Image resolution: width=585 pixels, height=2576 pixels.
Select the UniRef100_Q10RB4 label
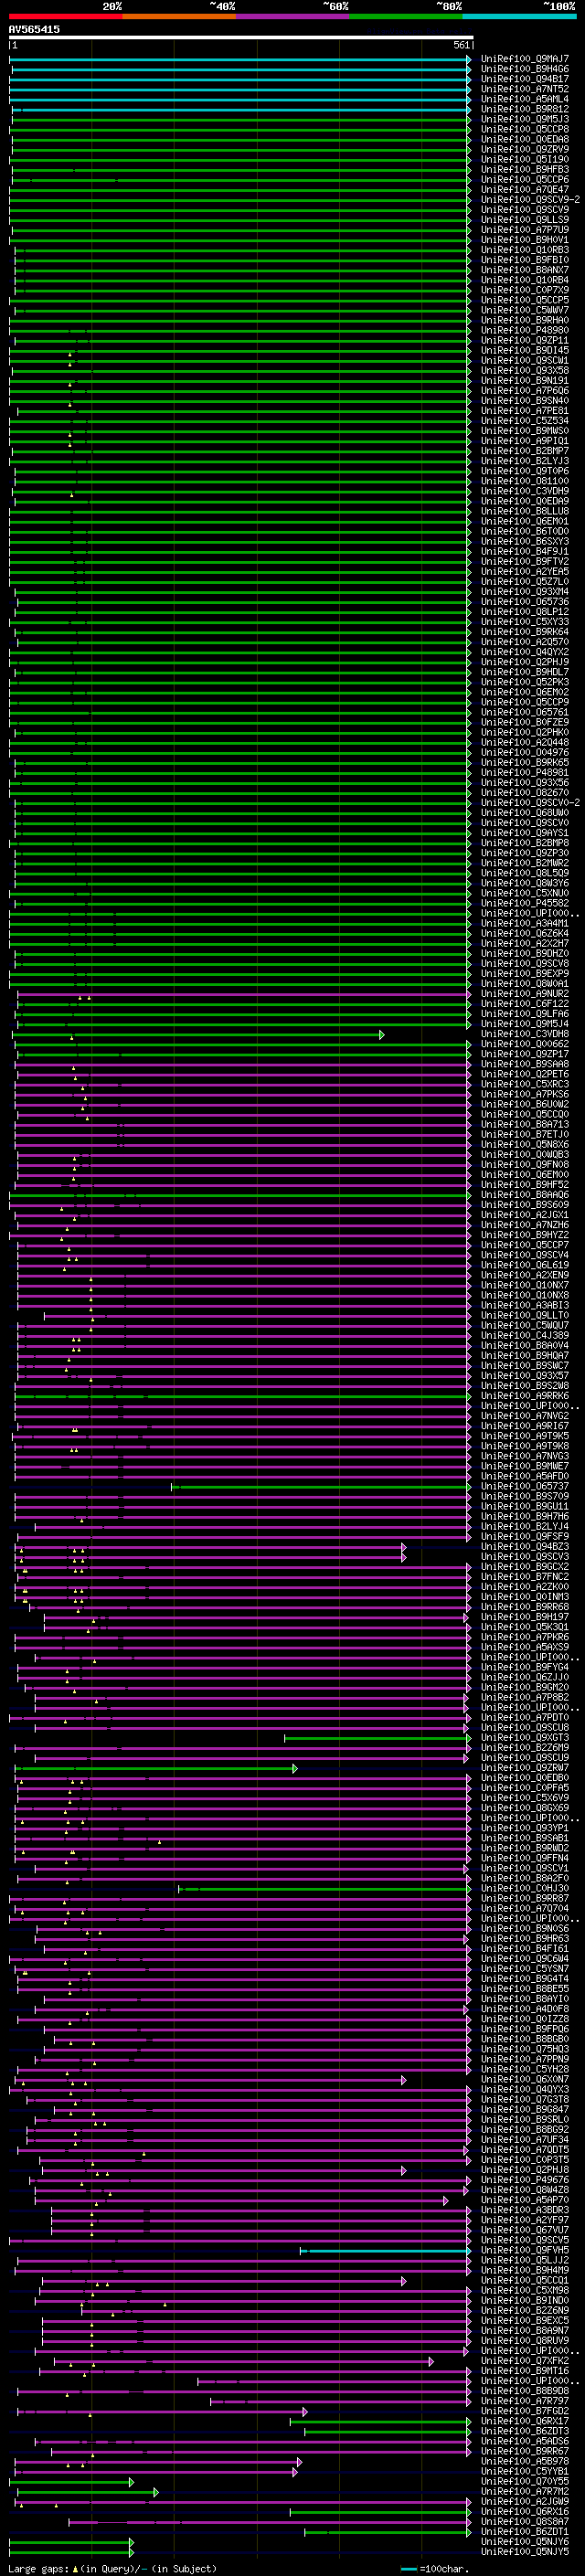(x=524, y=280)
